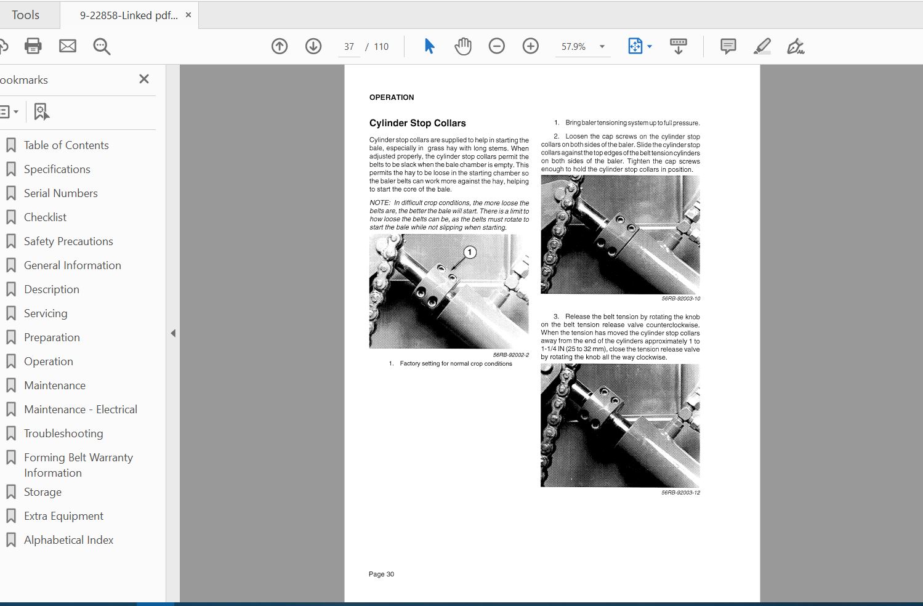Close the 9-22858-Linked pdf tab
923x606 pixels.
[x=188, y=15]
